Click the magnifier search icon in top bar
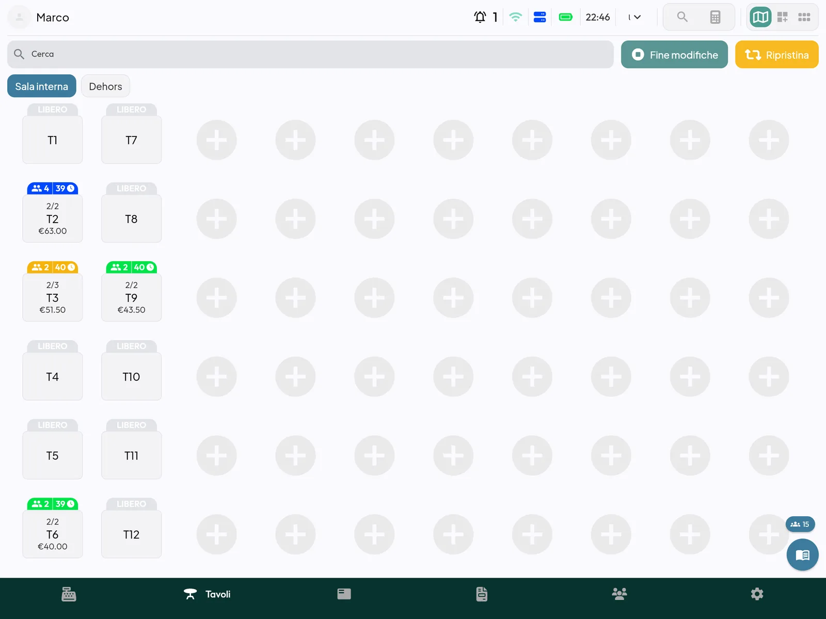Image resolution: width=826 pixels, height=619 pixels. coord(682,17)
